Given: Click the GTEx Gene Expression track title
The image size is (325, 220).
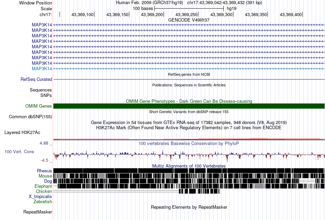Looking at the screenshot, I should 188,122.
